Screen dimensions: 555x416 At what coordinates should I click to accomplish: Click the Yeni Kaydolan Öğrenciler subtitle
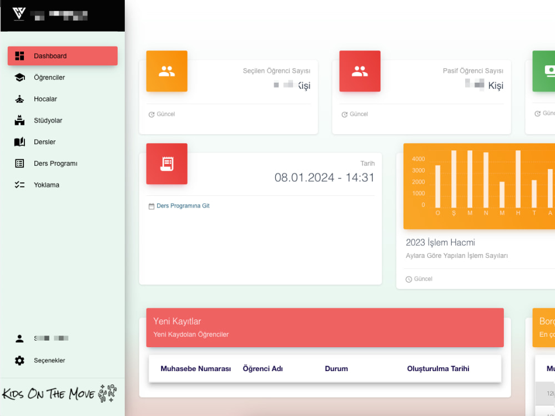[x=191, y=334]
